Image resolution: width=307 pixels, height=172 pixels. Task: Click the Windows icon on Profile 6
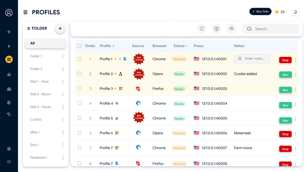[x=117, y=133]
